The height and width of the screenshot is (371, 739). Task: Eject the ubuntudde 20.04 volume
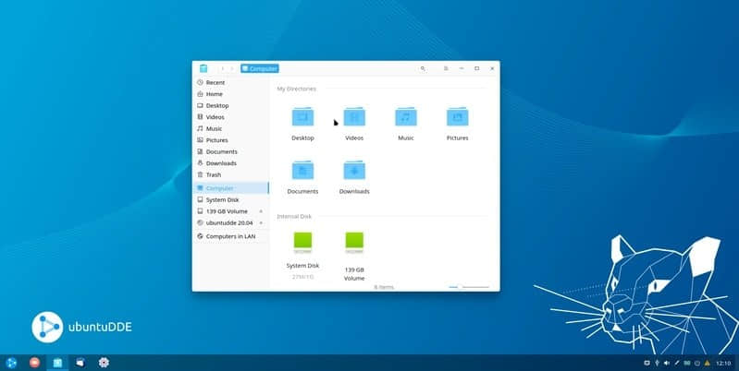(261, 222)
